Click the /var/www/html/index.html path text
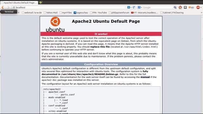 (x=140, y=47)
